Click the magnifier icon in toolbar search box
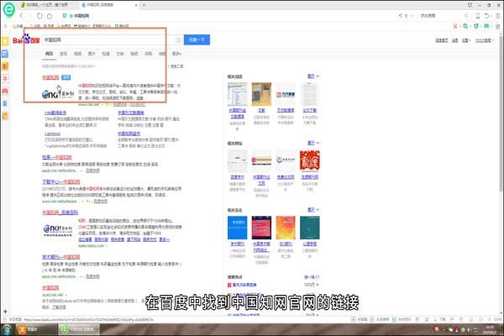This screenshot has width=504, height=336. (x=466, y=15)
